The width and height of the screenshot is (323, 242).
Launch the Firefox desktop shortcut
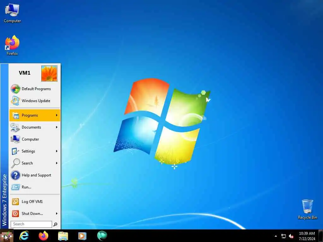coord(12,45)
